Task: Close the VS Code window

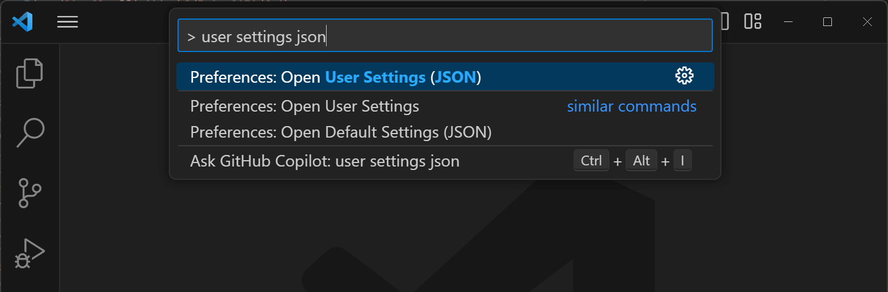Action: [x=867, y=22]
